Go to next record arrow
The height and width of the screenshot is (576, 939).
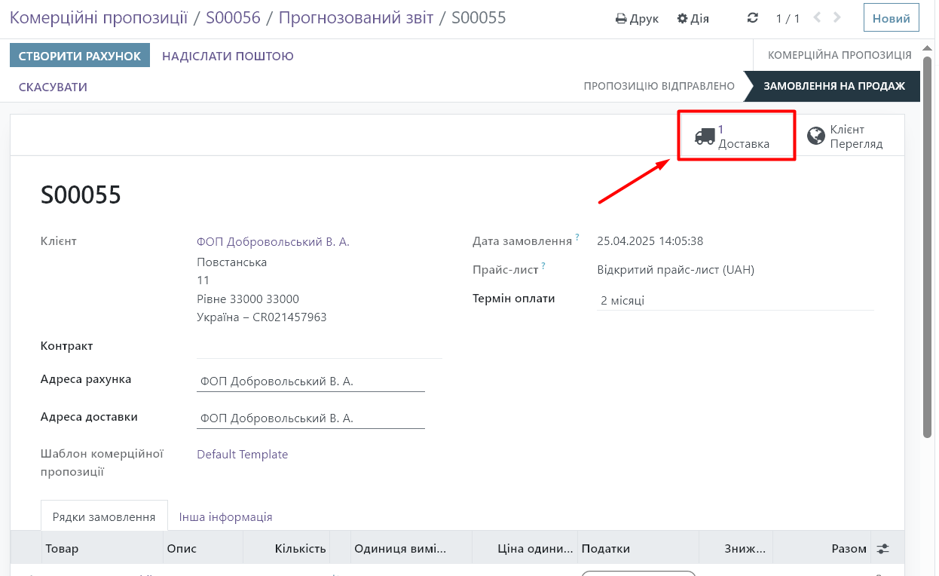click(x=839, y=18)
